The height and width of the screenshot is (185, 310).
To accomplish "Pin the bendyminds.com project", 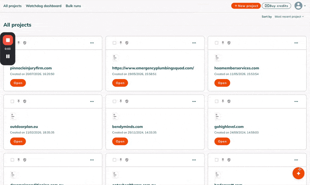I will pyautogui.click(x=121, y=101).
